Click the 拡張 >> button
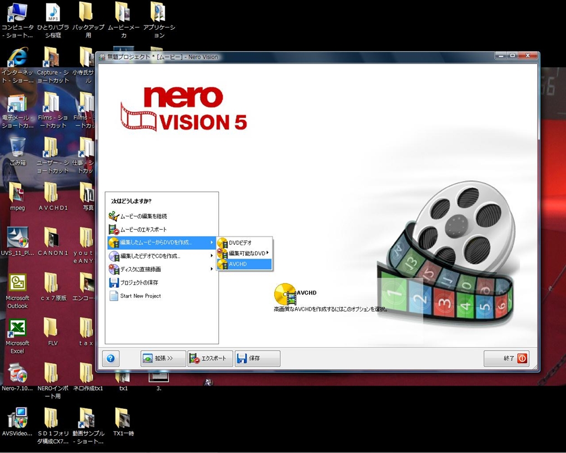The image size is (566, 453). click(163, 359)
